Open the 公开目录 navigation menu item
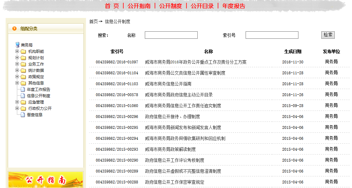This screenshot has width=352, height=188. point(202,6)
